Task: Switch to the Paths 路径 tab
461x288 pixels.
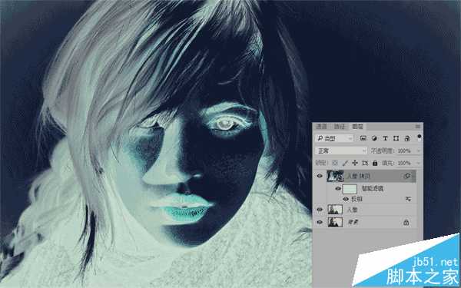Action: (340, 127)
